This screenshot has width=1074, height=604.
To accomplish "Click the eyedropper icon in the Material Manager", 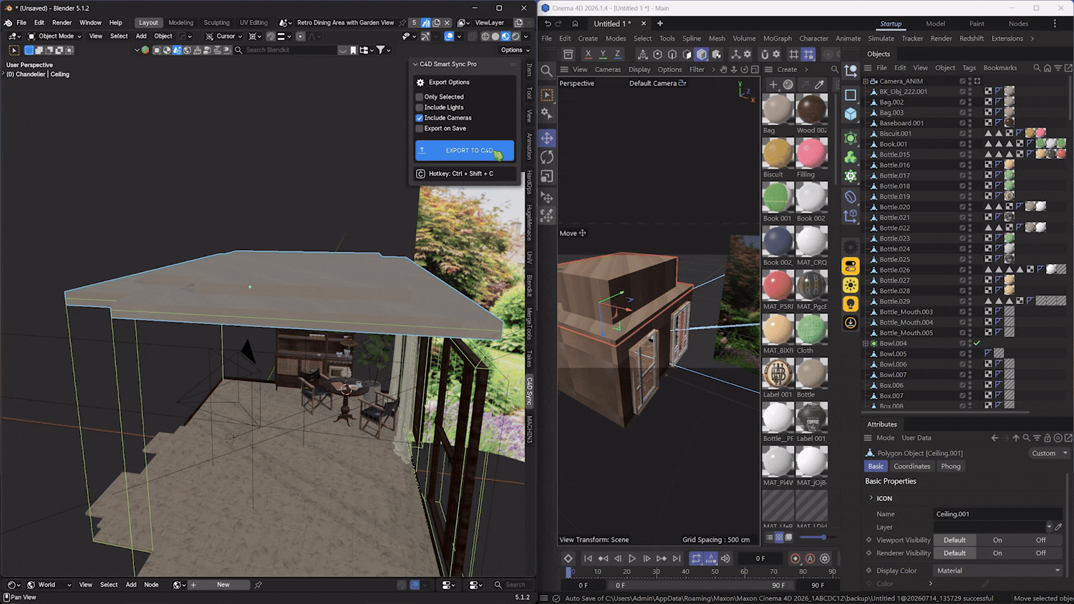I will pyautogui.click(x=820, y=84).
